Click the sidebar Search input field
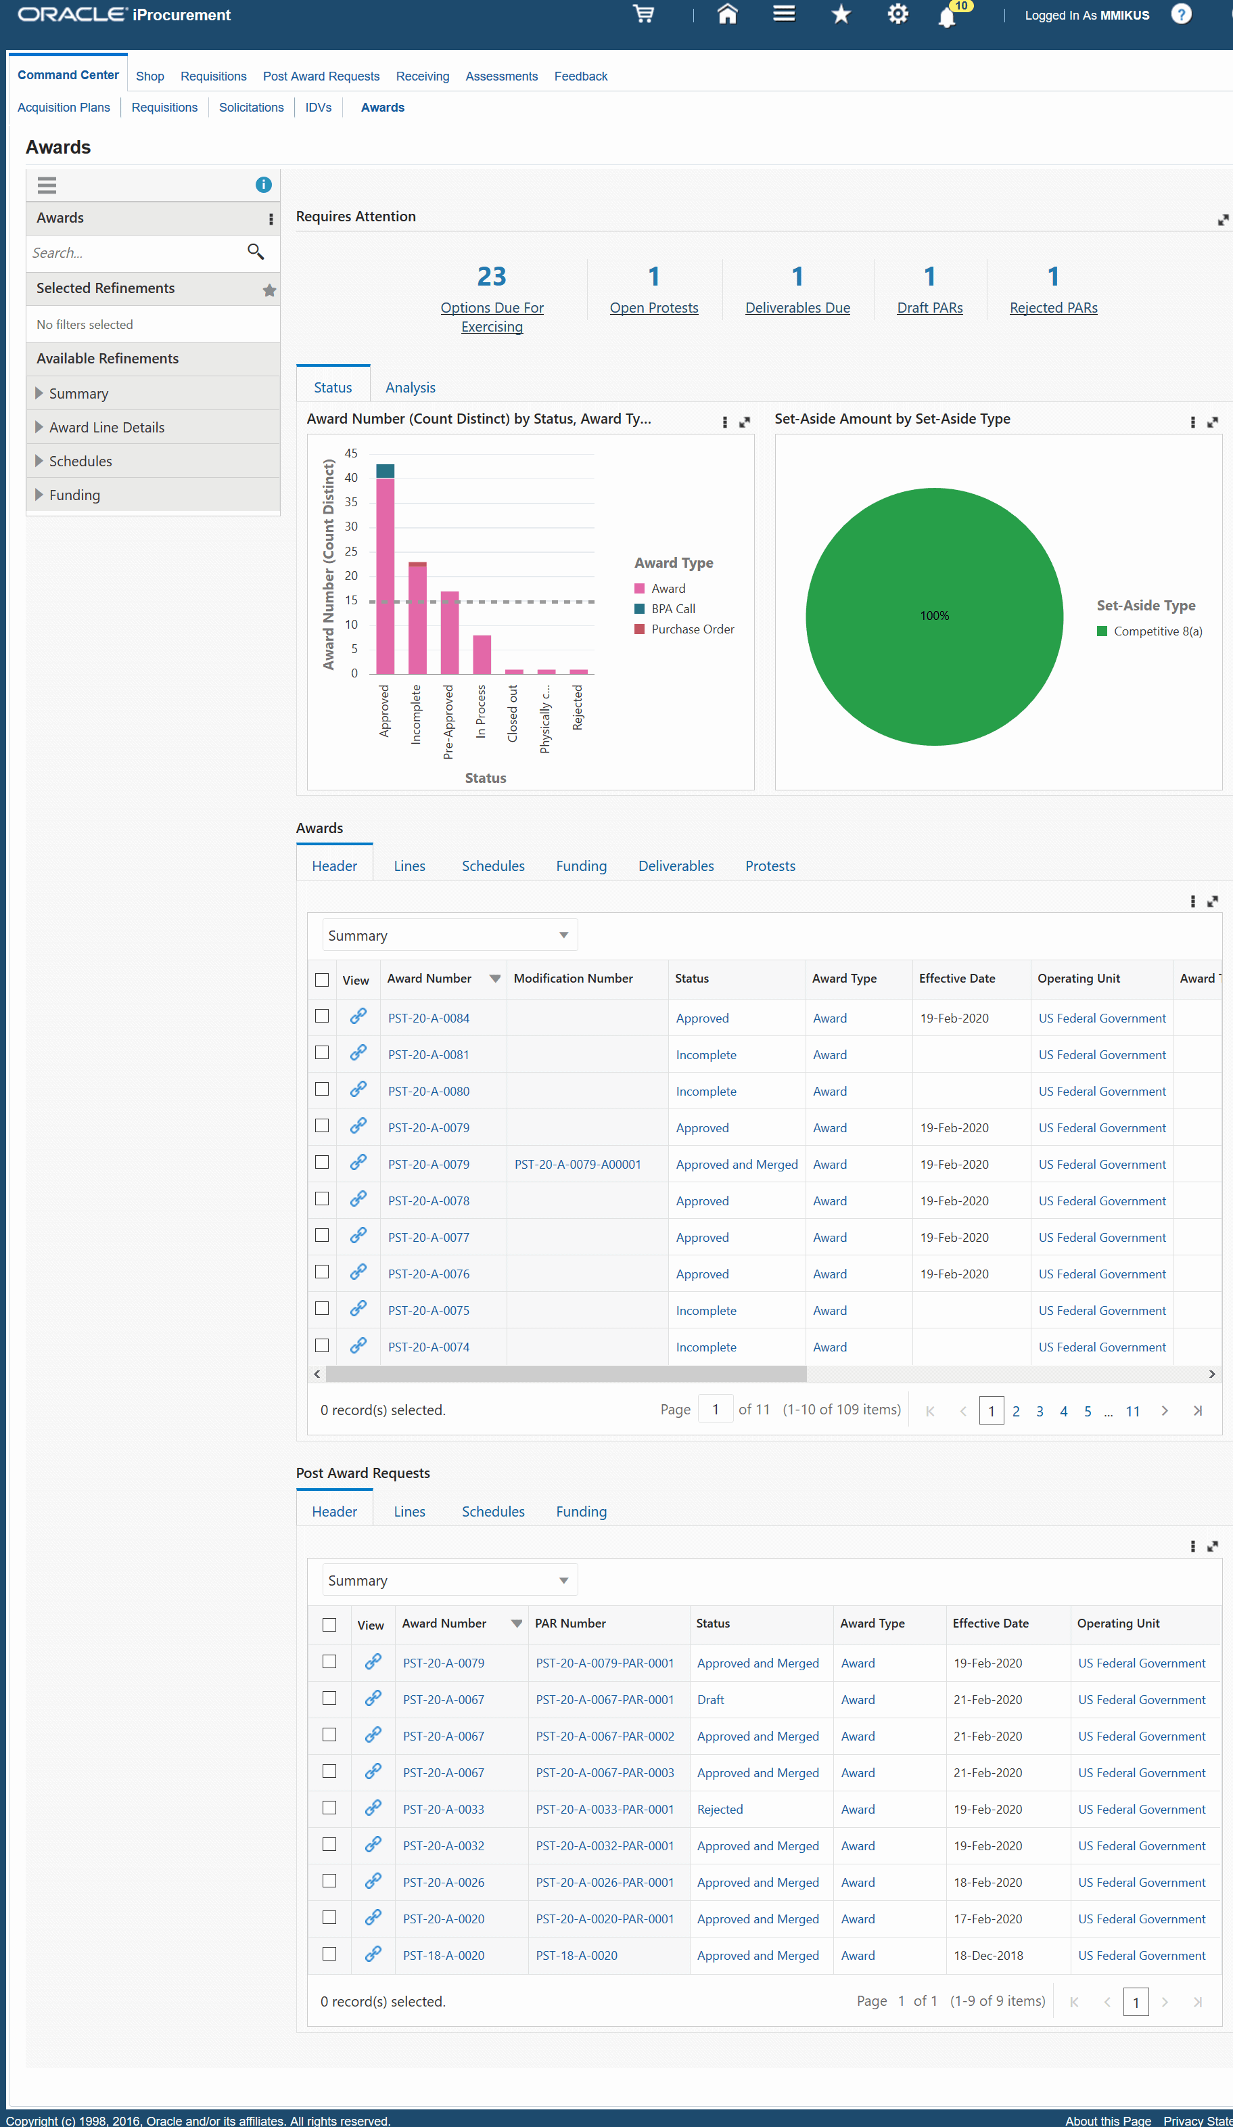This screenshot has width=1233, height=2127. pos(135,252)
